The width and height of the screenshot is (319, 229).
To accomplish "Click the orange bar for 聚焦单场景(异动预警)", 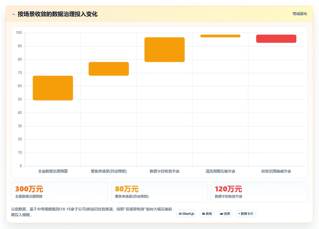I will tap(109, 69).
